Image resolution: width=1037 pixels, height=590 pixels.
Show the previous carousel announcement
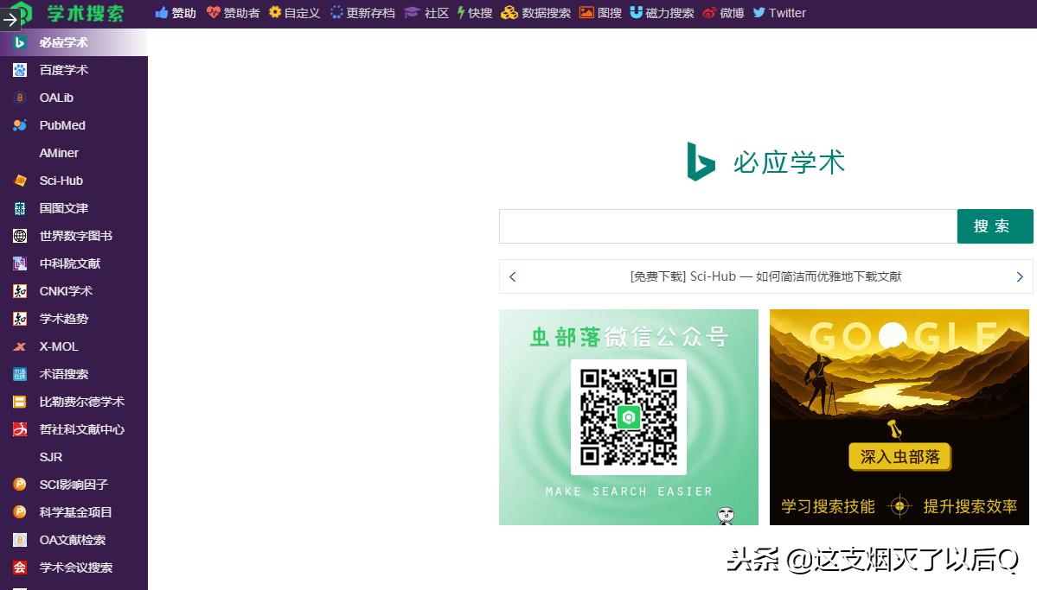click(x=513, y=276)
